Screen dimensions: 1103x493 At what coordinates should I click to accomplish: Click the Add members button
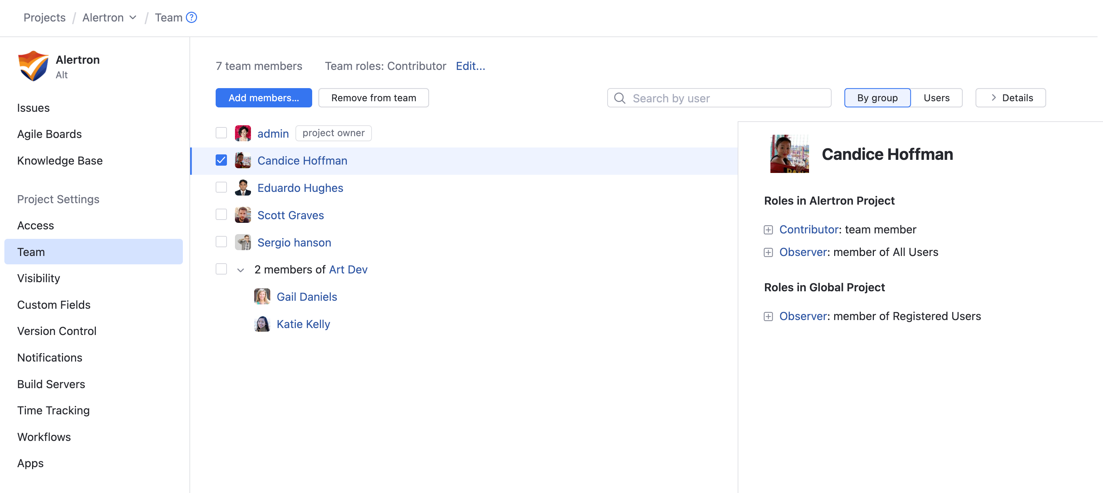pyautogui.click(x=263, y=98)
